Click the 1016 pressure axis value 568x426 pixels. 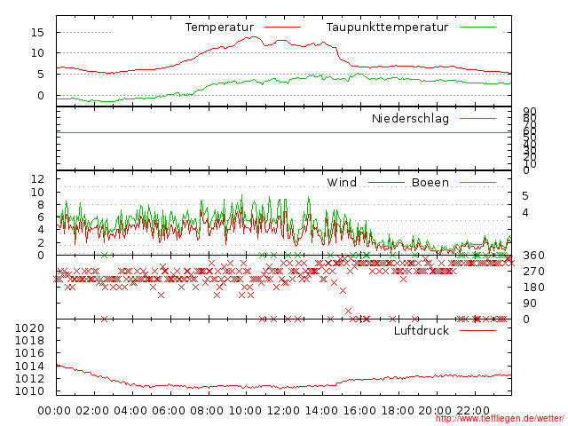pos(29,353)
